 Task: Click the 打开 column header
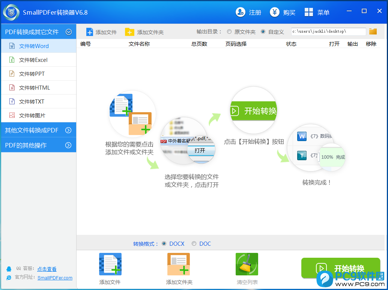(334, 44)
